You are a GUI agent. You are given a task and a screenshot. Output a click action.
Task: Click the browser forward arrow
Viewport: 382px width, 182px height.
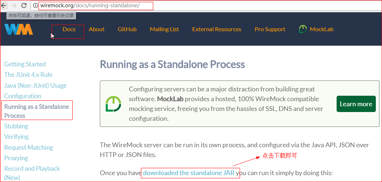pyautogui.click(x=14, y=5)
